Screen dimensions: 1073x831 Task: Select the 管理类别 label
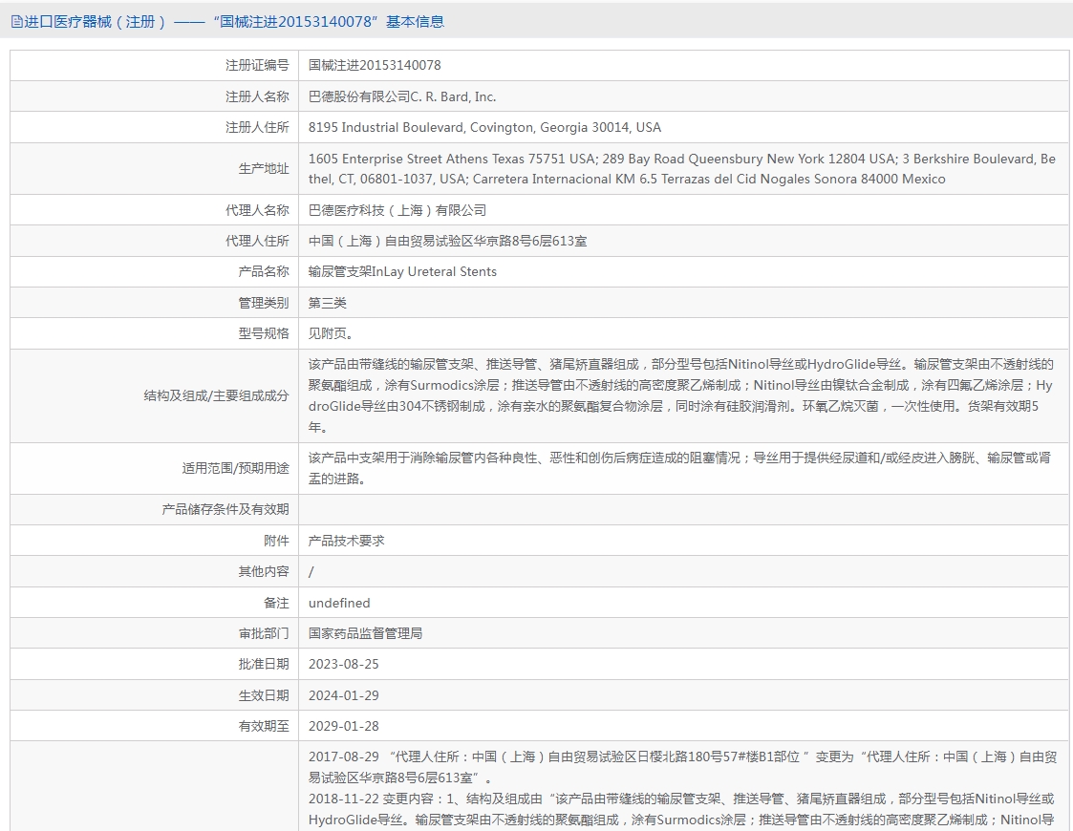264,303
